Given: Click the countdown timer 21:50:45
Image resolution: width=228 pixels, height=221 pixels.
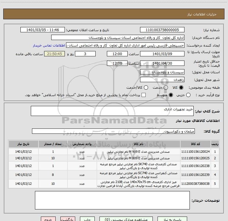Looking at the screenshot, I should pyautogui.click(x=54, y=54).
